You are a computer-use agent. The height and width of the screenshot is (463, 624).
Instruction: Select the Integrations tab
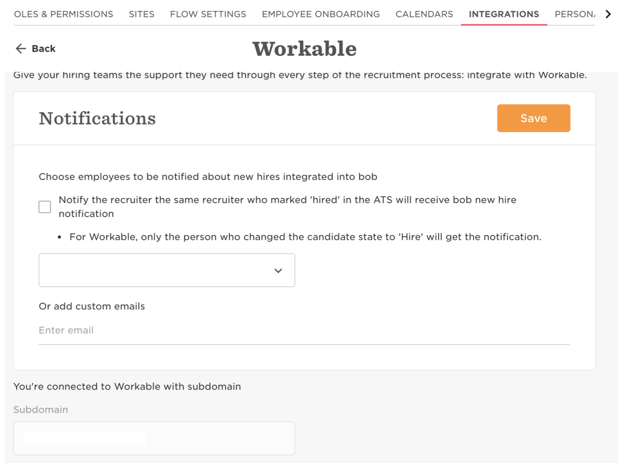click(x=504, y=14)
